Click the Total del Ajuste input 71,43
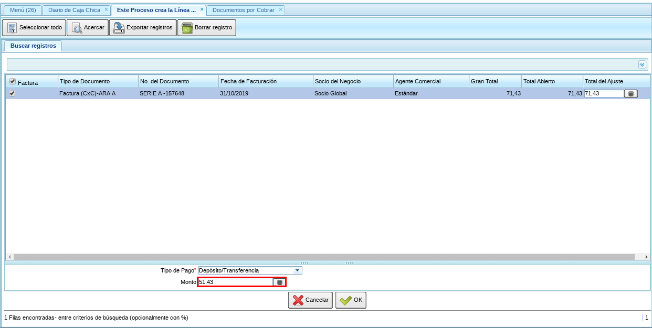 pyautogui.click(x=604, y=93)
